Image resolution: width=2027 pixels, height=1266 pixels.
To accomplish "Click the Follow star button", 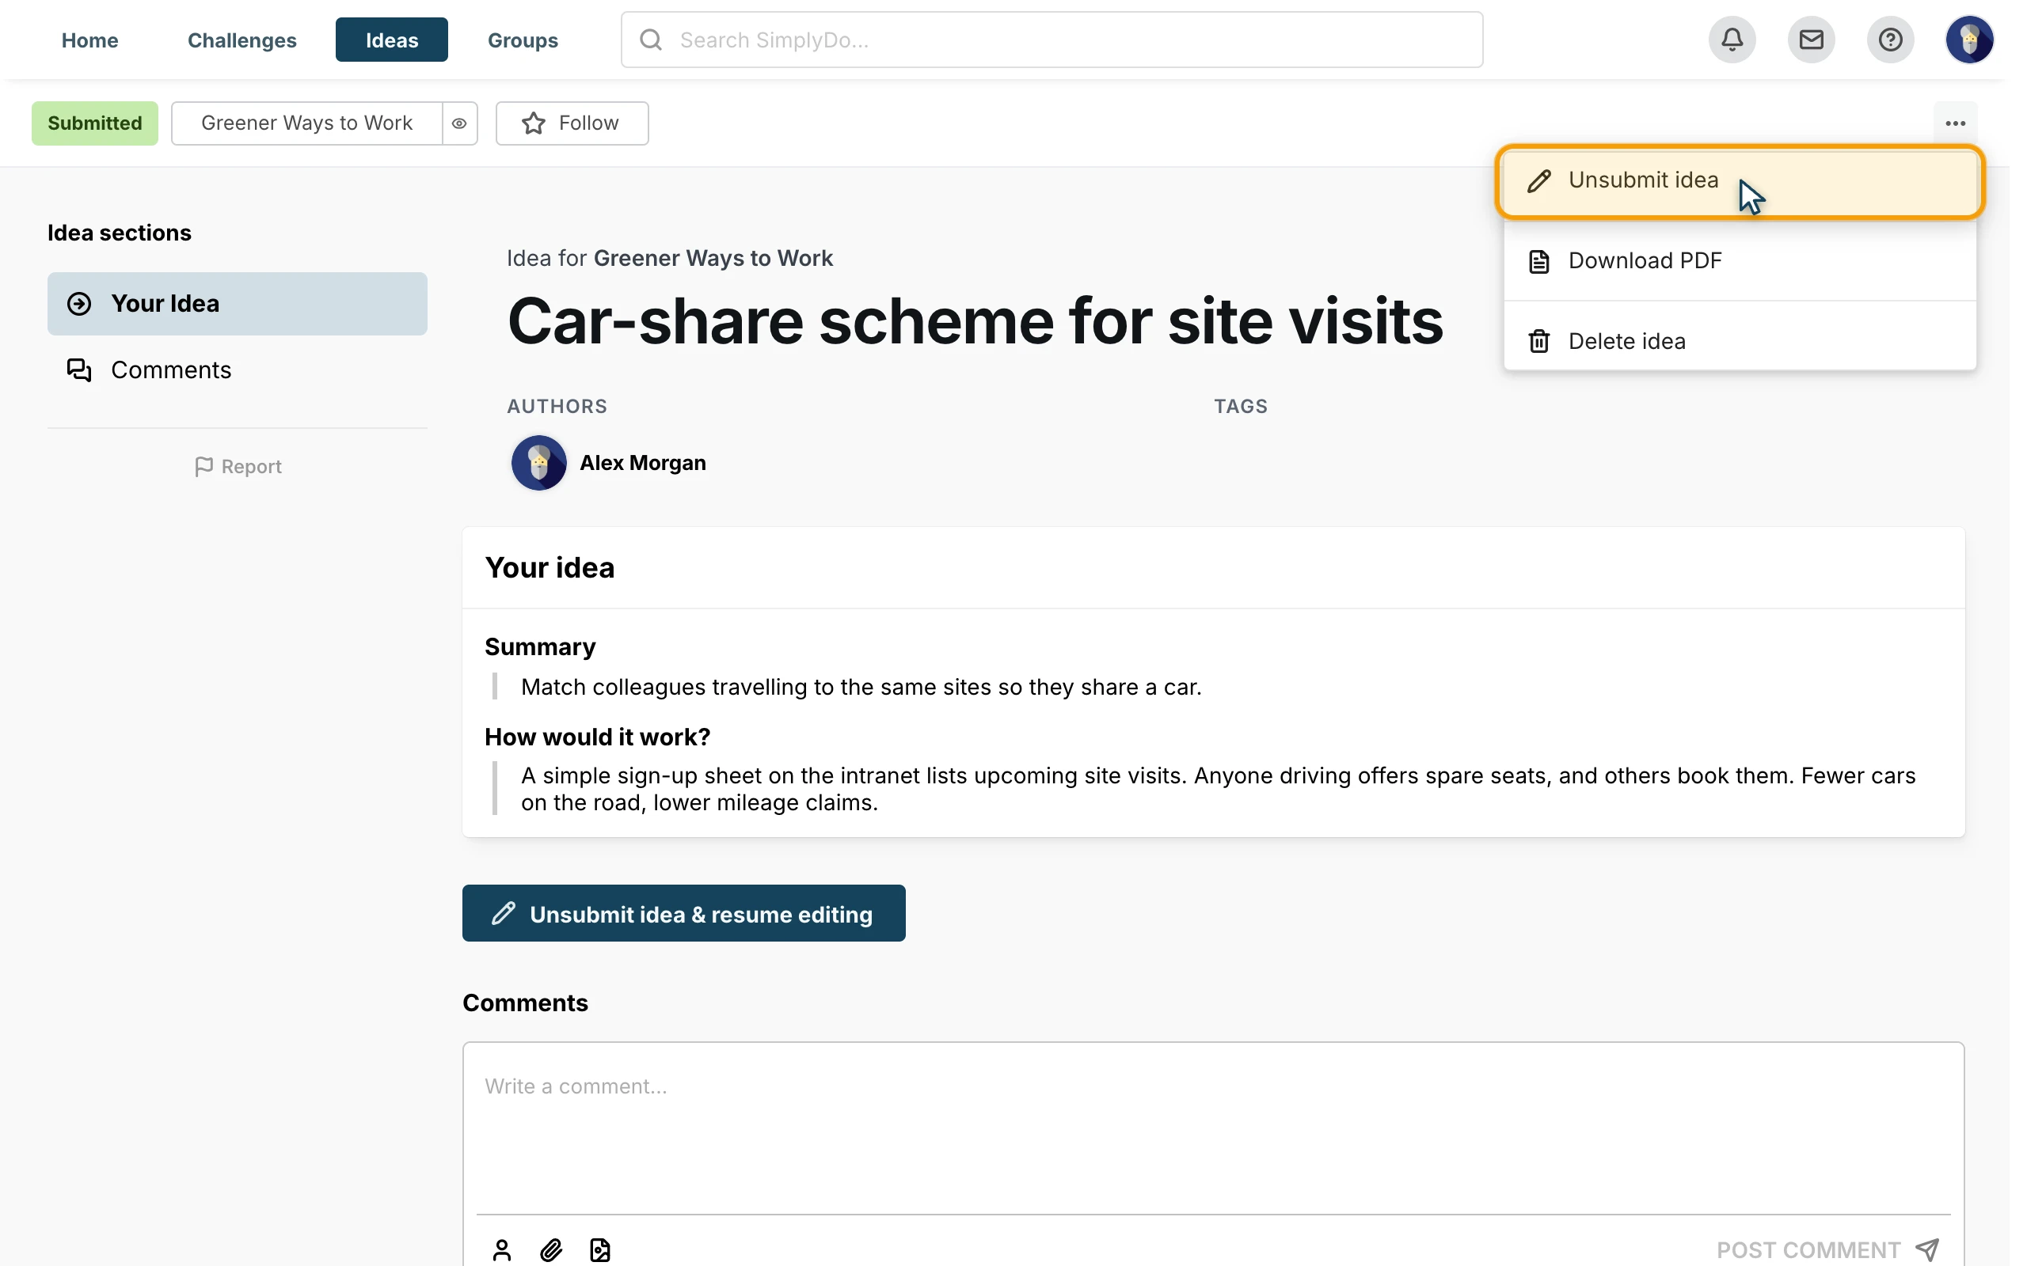I will [572, 123].
